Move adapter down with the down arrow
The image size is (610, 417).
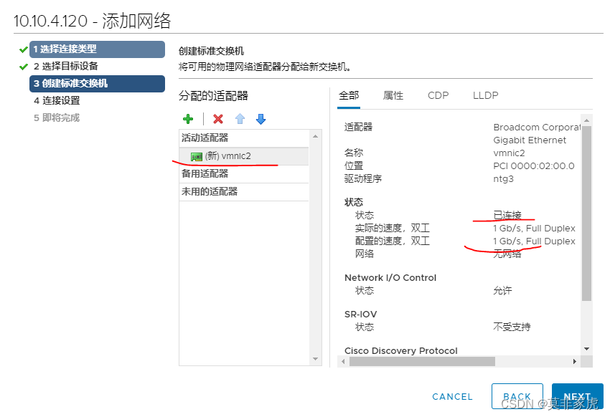[x=261, y=119]
